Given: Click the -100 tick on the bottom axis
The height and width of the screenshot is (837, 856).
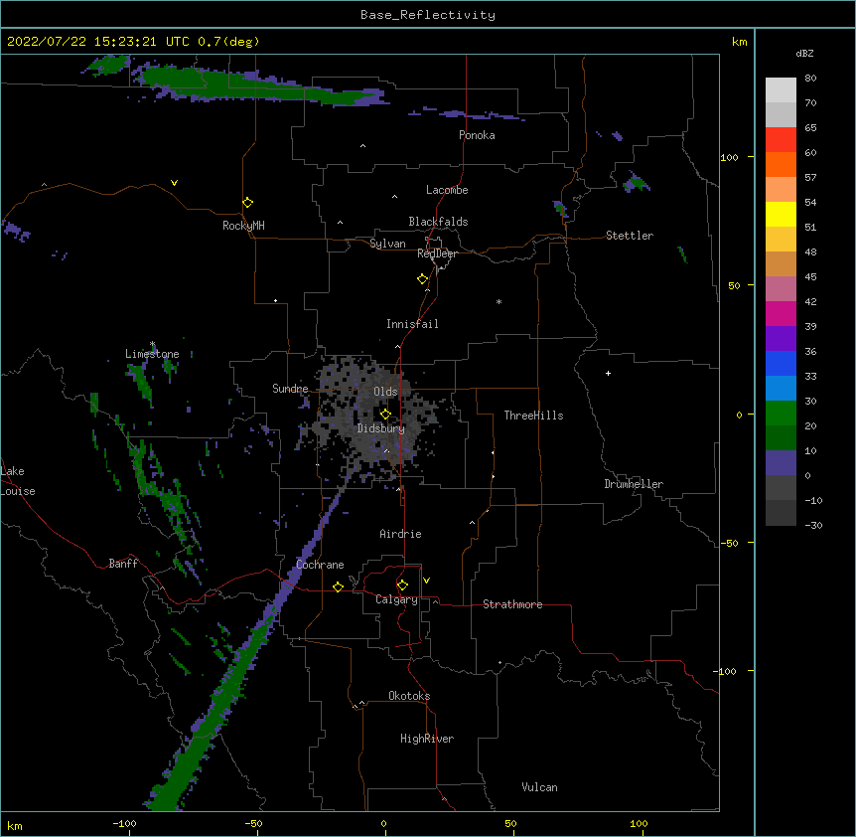Looking at the screenshot, I should coord(124,823).
